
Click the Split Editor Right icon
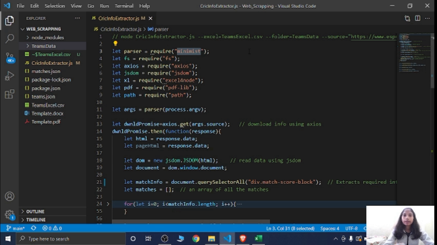(x=417, y=19)
